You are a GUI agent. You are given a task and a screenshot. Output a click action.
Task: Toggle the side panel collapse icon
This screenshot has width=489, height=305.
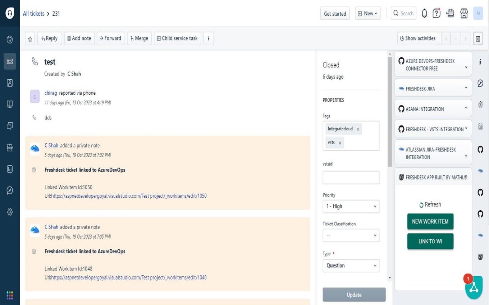coord(478,39)
